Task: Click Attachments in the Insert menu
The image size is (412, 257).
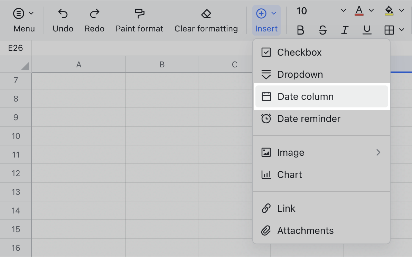Action: (x=305, y=230)
